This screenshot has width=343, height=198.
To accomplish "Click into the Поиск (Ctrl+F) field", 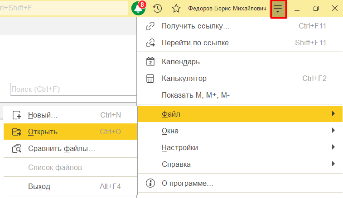I will click(73, 90).
